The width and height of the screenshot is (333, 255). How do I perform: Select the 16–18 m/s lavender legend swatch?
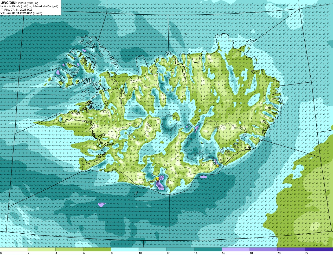236,249
